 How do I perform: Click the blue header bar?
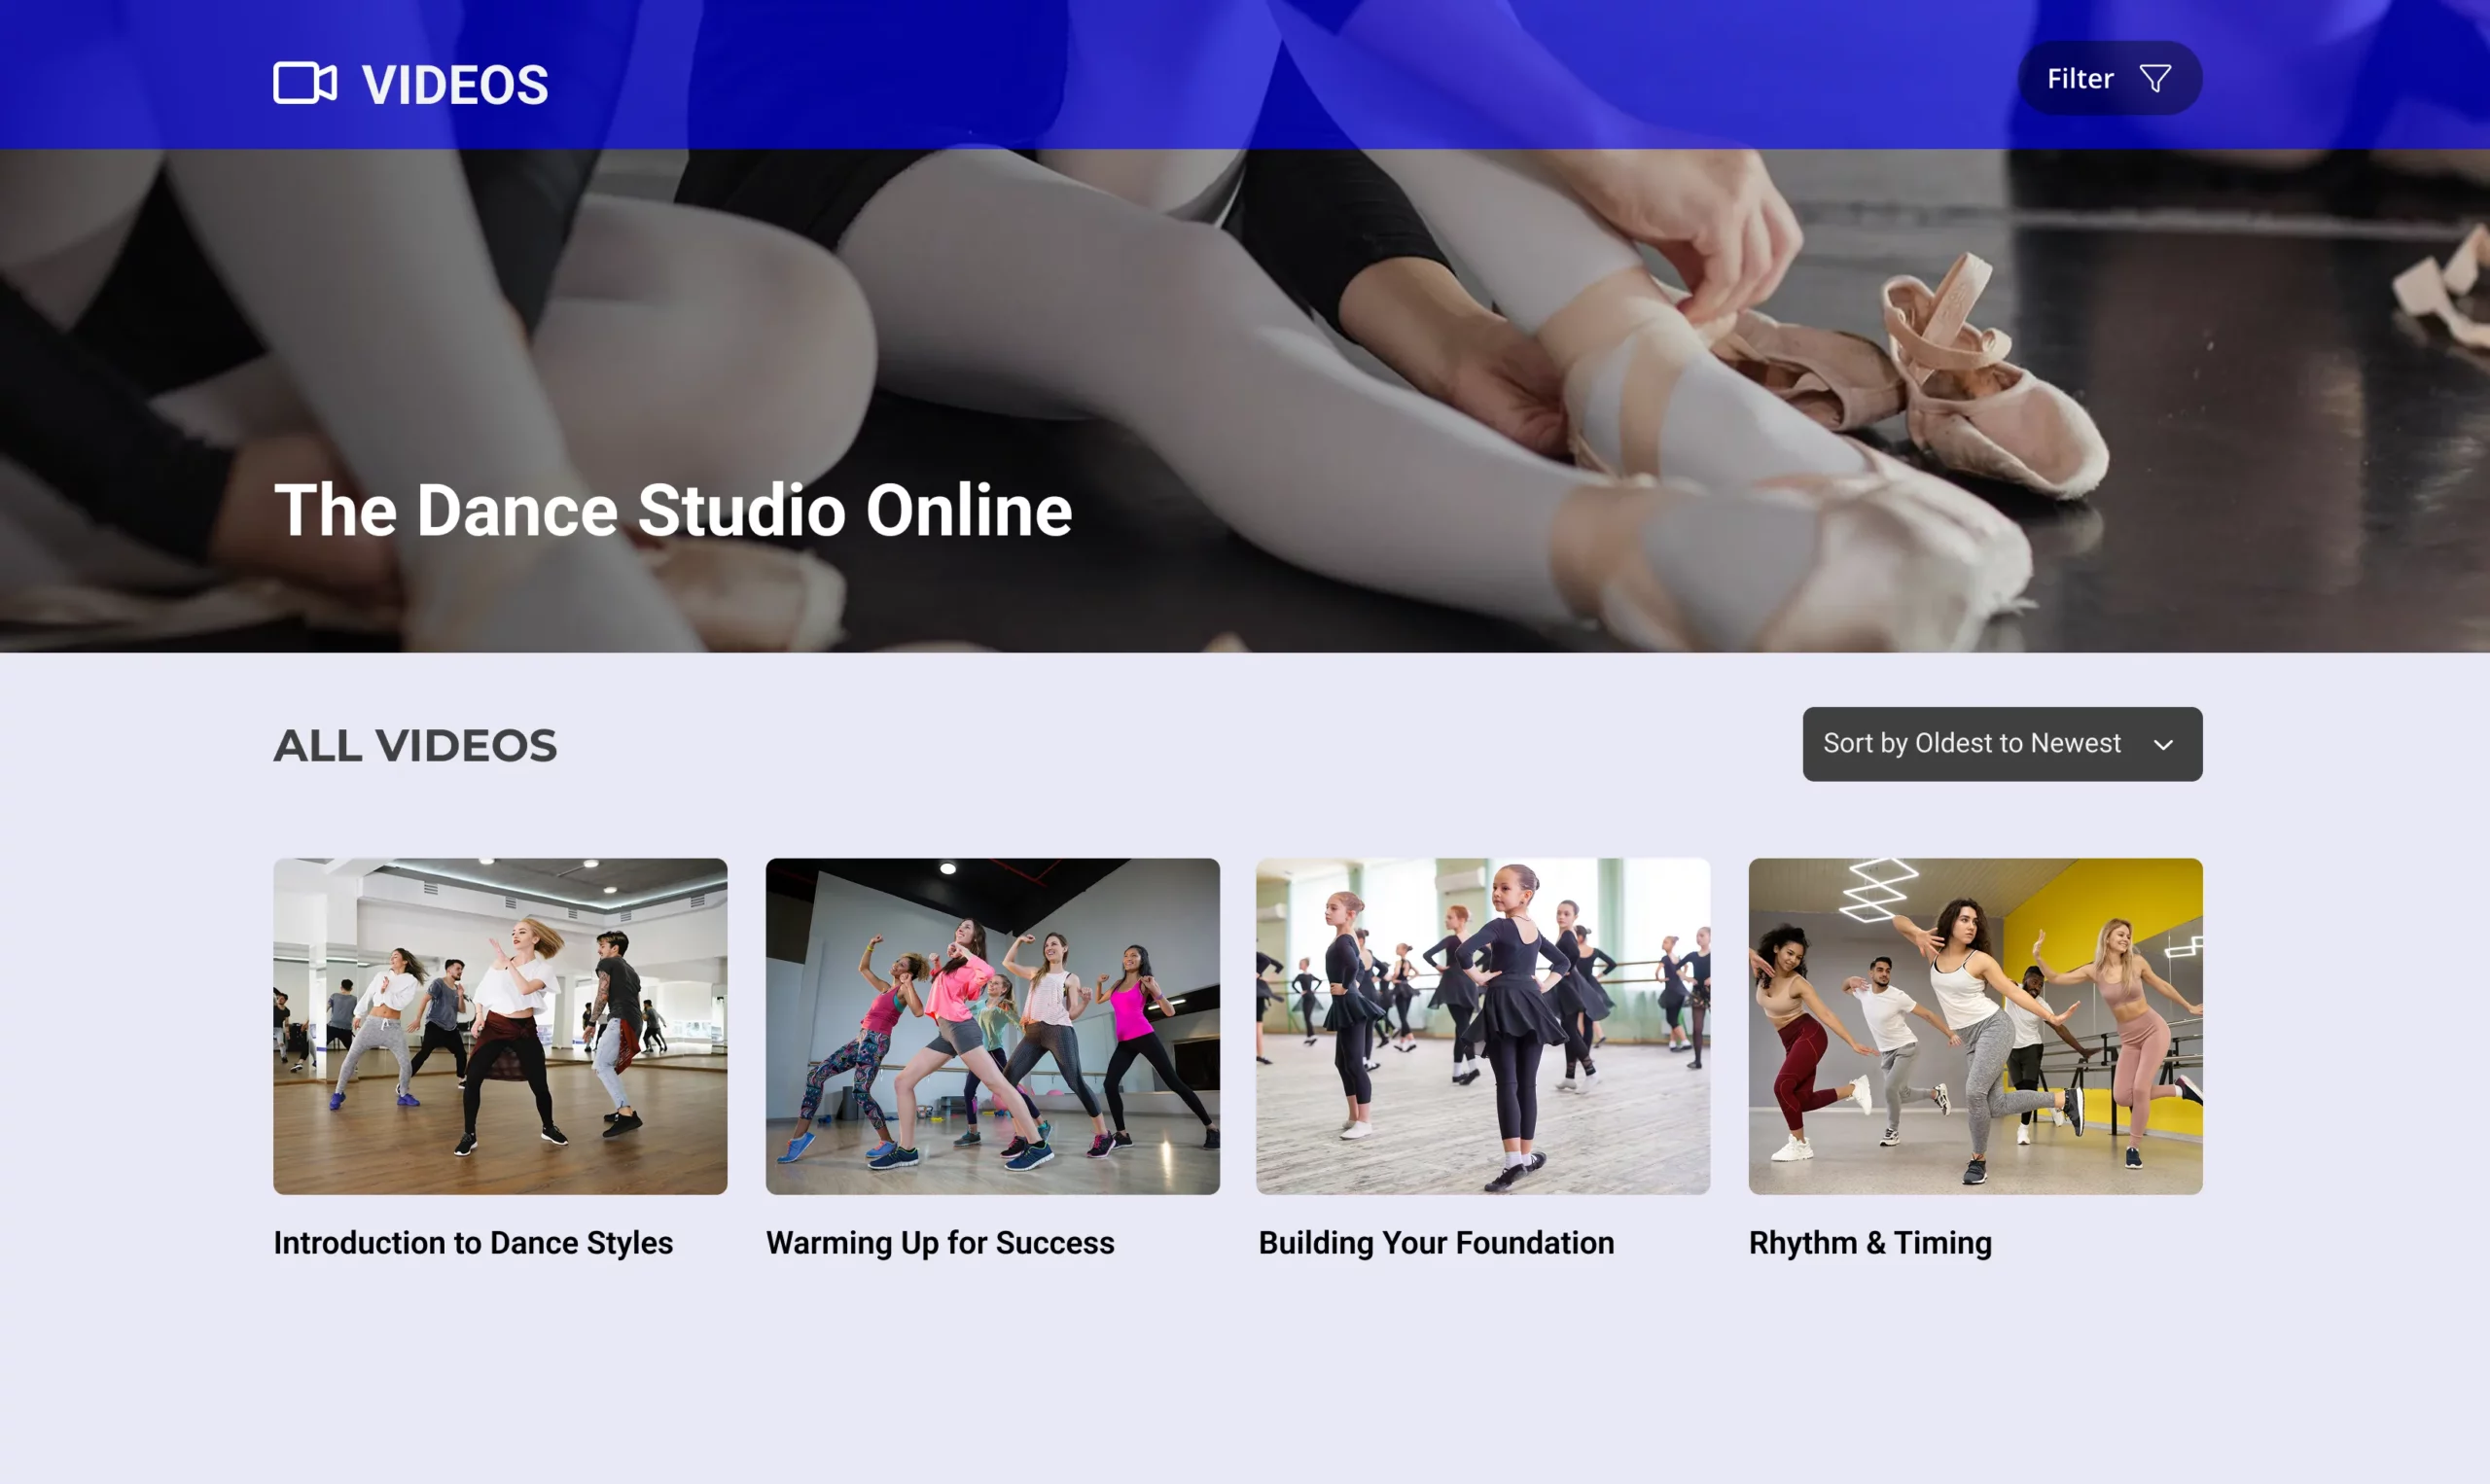click(1200, 75)
